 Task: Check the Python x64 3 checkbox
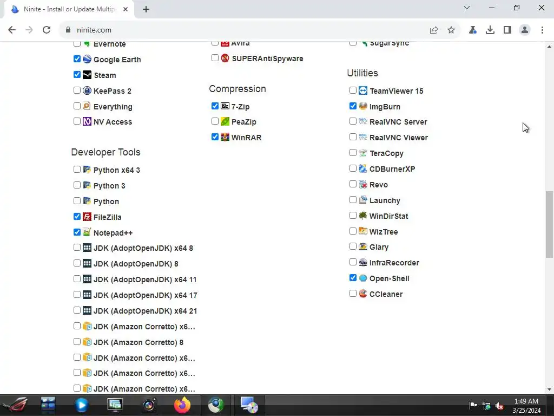pos(77,169)
